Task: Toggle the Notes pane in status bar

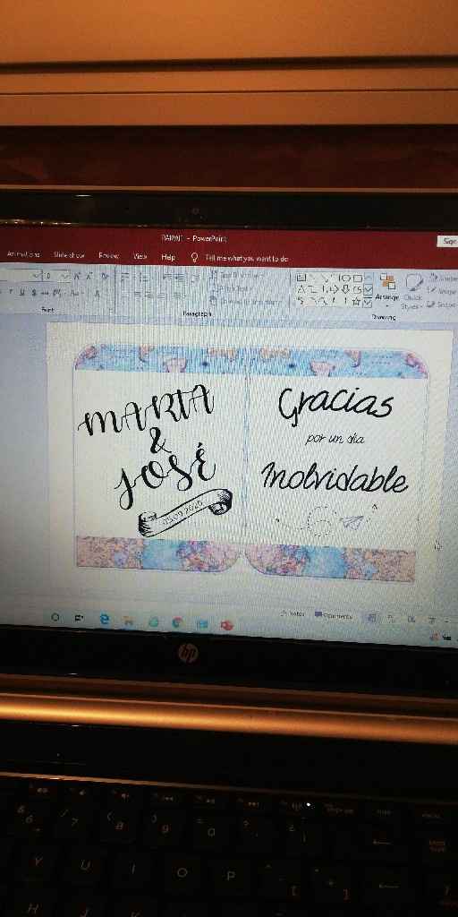Action: point(293,613)
